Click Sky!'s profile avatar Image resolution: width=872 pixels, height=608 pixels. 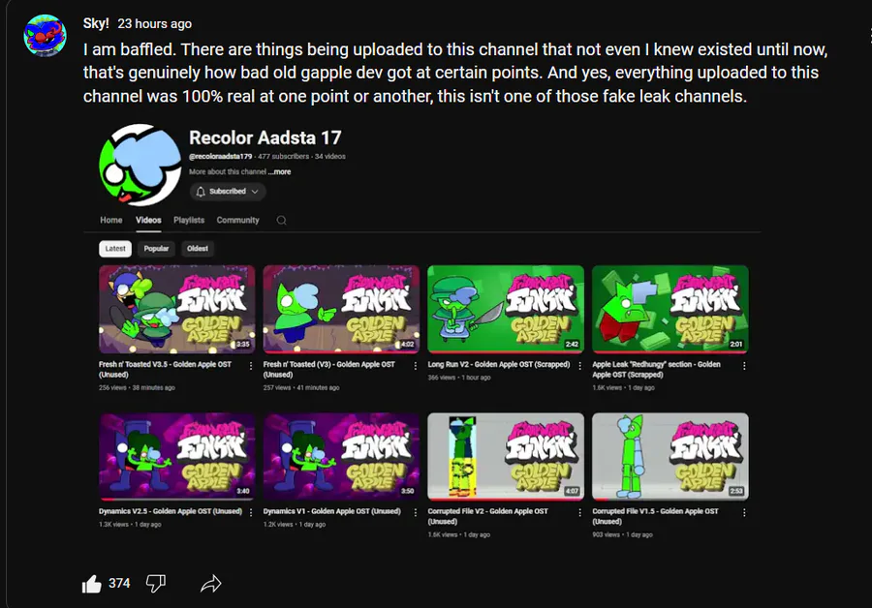tap(45, 36)
